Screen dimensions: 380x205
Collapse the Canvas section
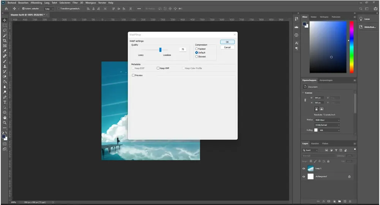tap(303, 93)
